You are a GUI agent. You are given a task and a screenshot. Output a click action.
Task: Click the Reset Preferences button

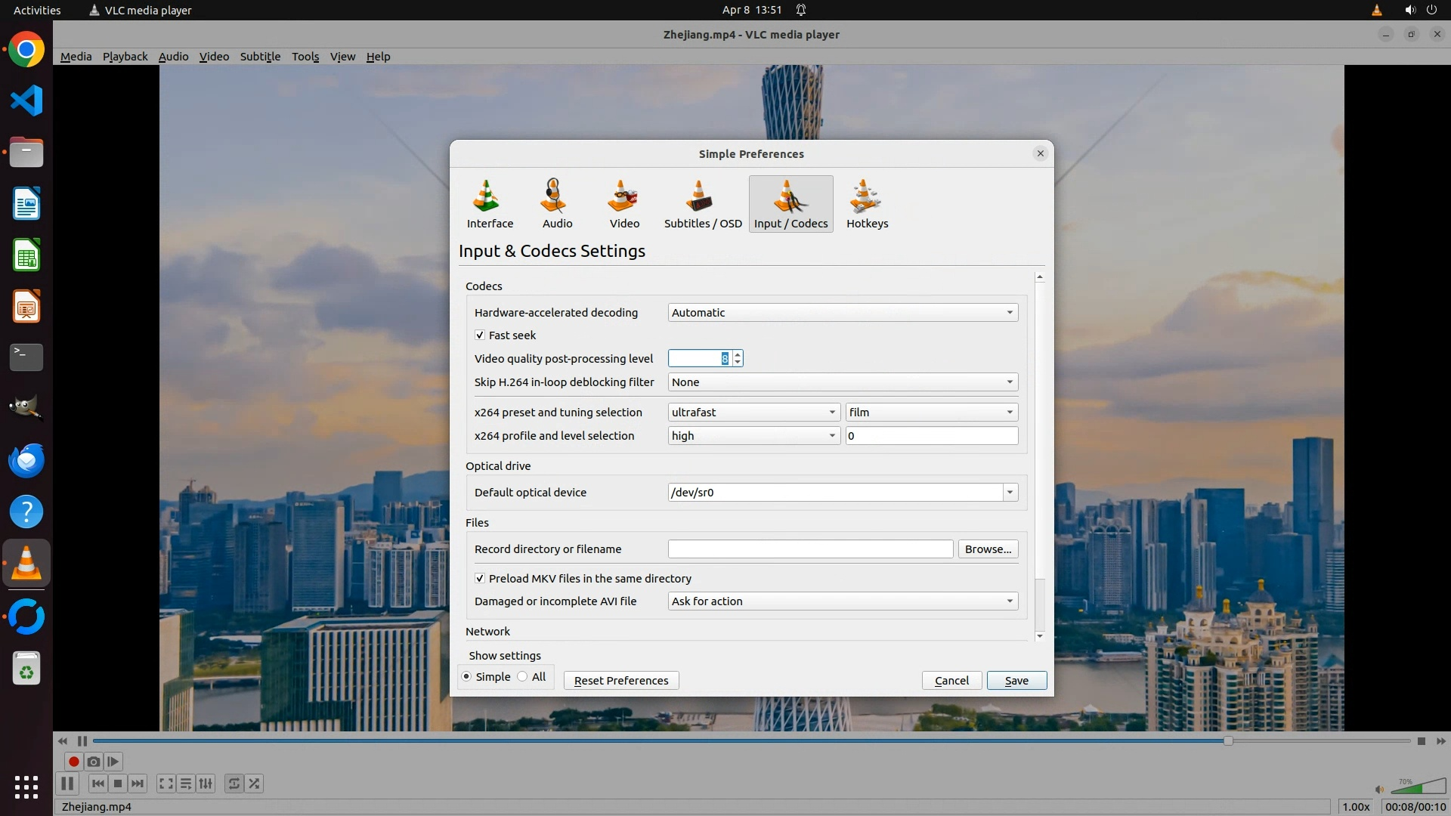coord(620,680)
